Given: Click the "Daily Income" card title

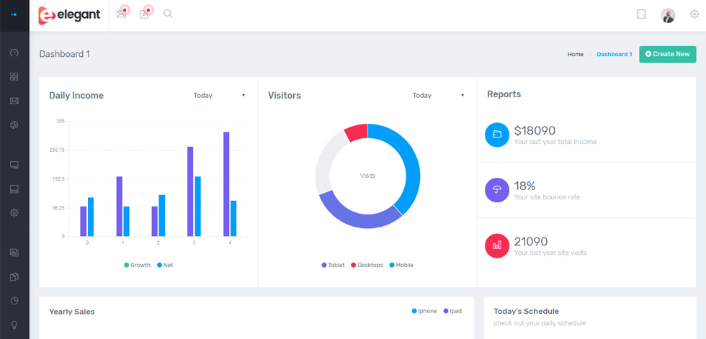Looking at the screenshot, I should point(76,96).
